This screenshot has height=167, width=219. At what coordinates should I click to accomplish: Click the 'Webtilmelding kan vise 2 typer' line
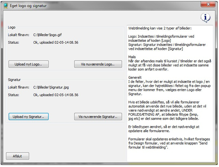160,28
